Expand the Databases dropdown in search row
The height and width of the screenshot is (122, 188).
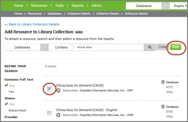[x=44, y=47]
